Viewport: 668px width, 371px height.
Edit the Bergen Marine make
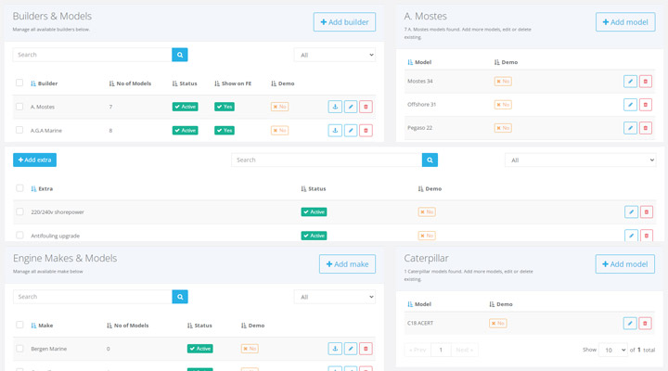point(351,349)
